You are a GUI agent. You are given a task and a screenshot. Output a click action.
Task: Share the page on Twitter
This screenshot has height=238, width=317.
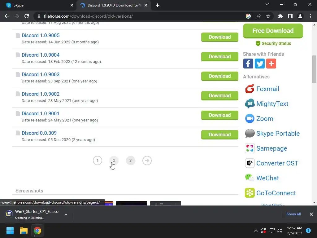coord(260,64)
